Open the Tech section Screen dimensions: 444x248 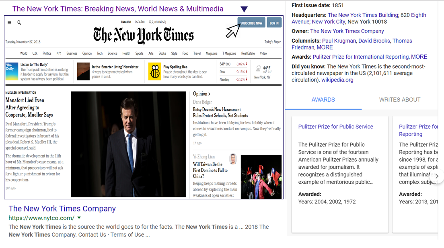(100, 53)
